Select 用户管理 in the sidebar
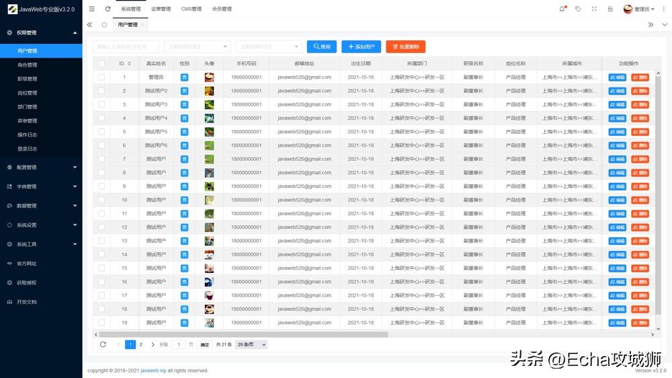This screenshot has height=378, width=672. coord(41,50)
